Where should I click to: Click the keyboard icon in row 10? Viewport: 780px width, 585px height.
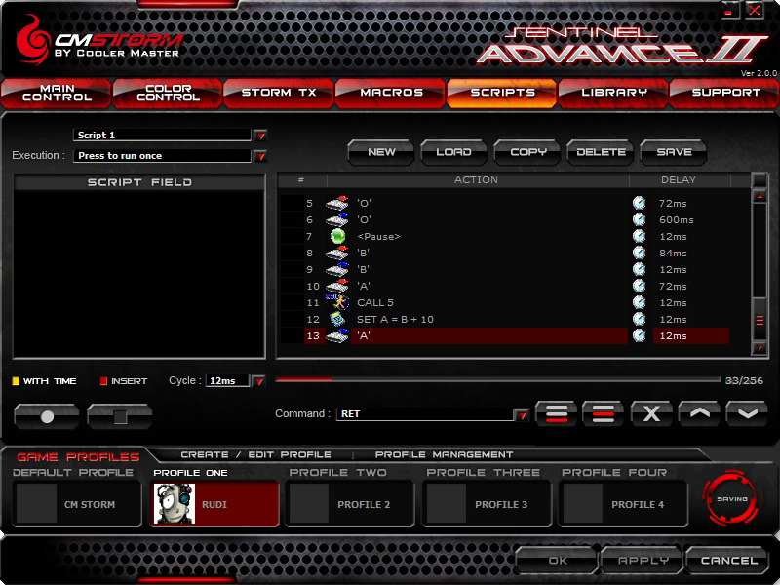coord(337,286)
